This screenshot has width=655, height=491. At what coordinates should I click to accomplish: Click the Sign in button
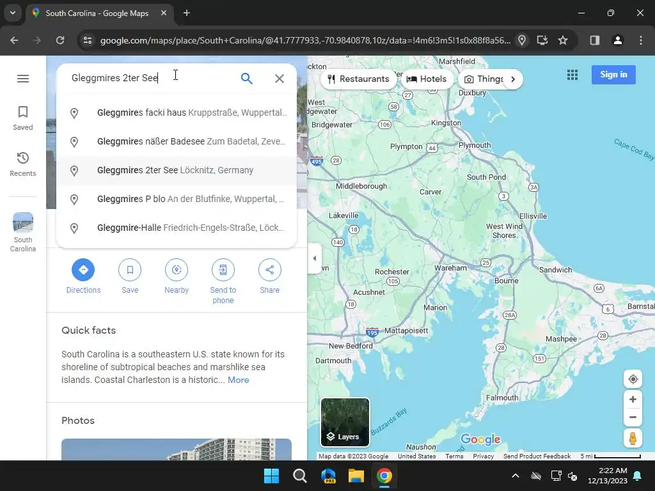tap(613, 75)
